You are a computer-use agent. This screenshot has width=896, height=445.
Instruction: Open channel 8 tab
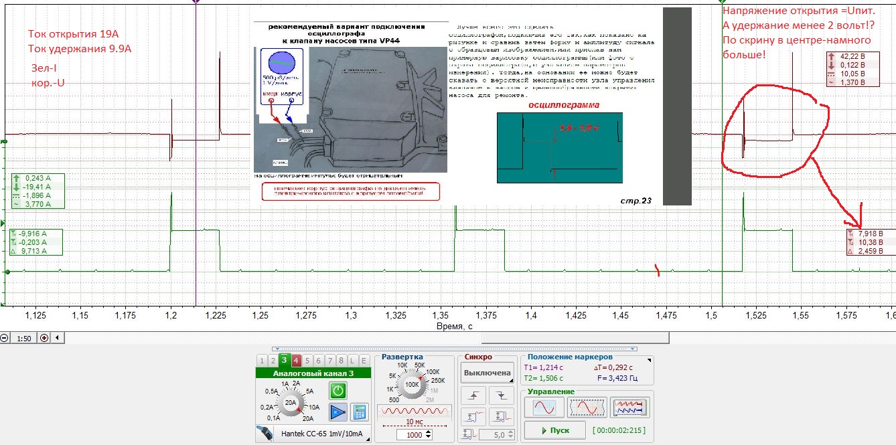342,360
